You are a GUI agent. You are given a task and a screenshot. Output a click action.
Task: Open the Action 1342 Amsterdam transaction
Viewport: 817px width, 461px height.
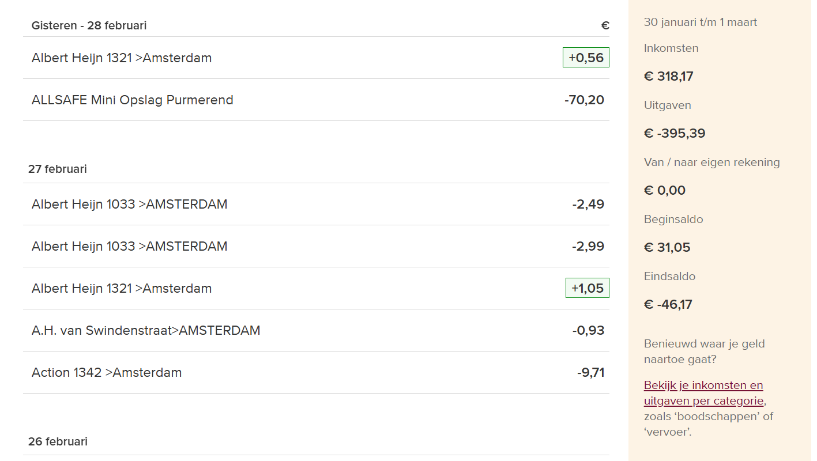(107, 373)
